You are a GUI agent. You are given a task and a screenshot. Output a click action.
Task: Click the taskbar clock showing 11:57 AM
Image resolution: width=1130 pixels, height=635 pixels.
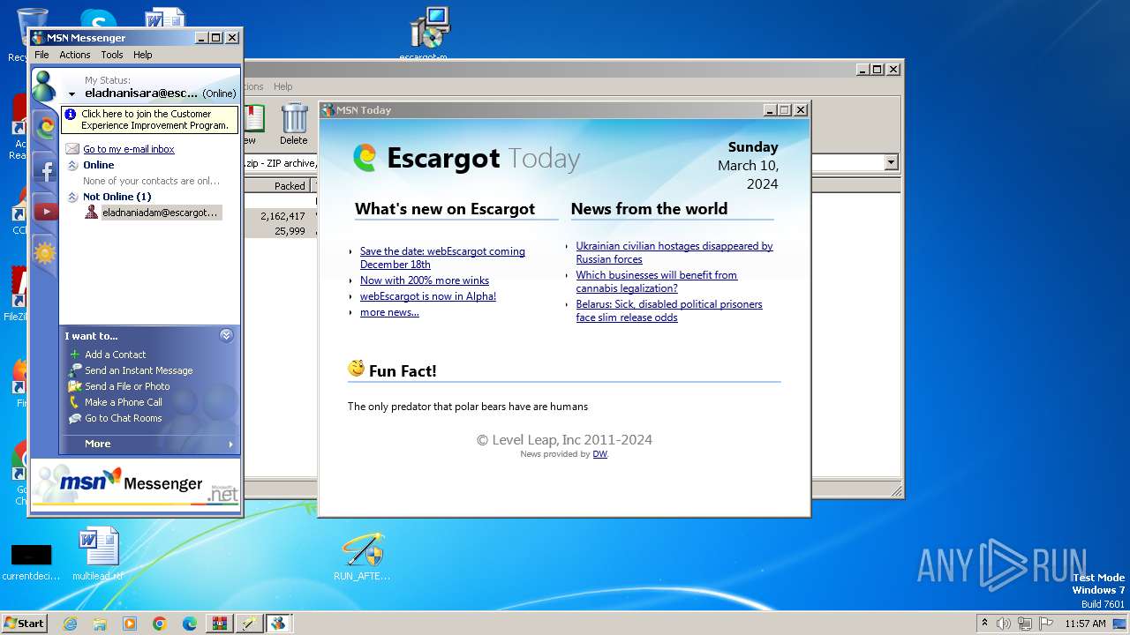(1085, 624)
